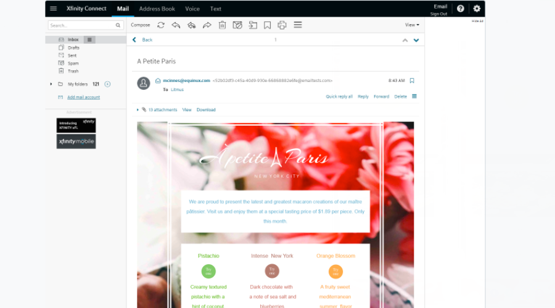Image resolution: width=555 pixels, height=308 pixels.
Task: Click the reply arrow icon in toolbar
Action: click(176, 25)
